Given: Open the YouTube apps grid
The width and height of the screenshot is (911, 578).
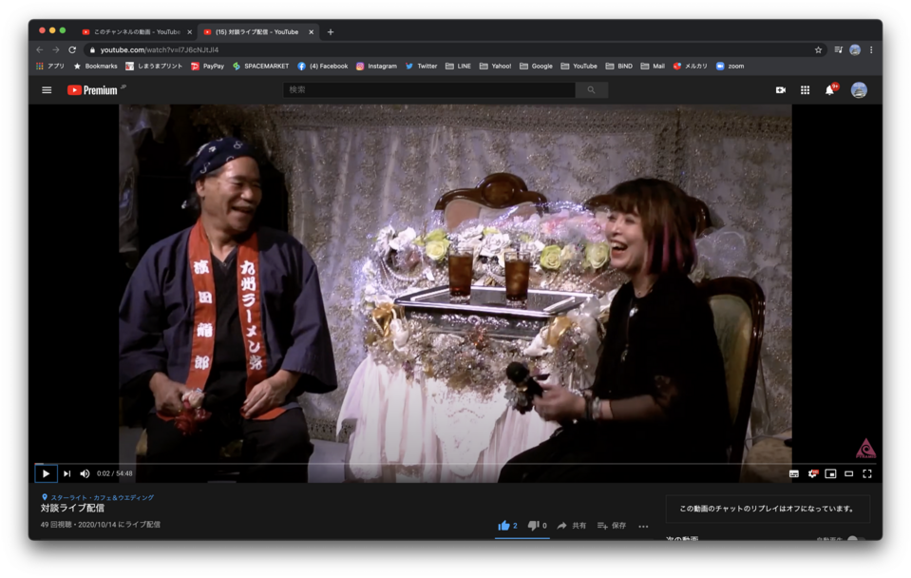Looking at the screenshot, I should point(805,90).
